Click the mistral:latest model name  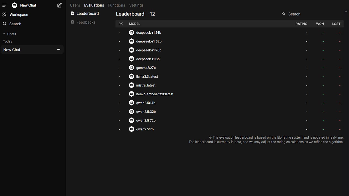[146, 85]
